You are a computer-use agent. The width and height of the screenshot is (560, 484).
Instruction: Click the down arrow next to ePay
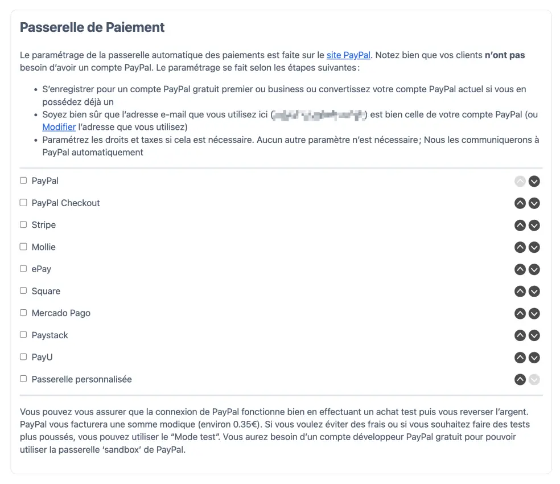pos(534,269)
